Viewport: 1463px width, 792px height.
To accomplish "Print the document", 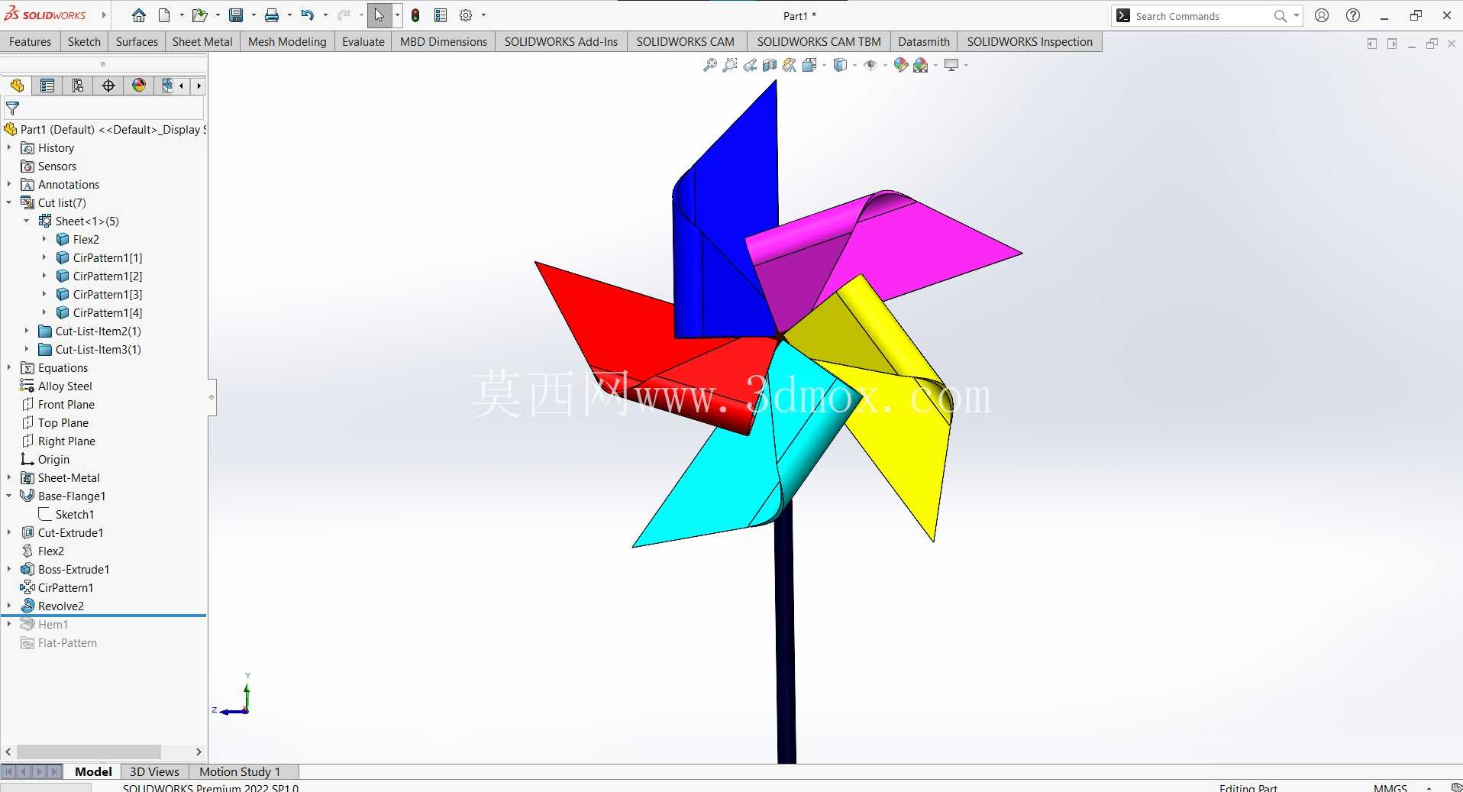I will tap(272, 15).
